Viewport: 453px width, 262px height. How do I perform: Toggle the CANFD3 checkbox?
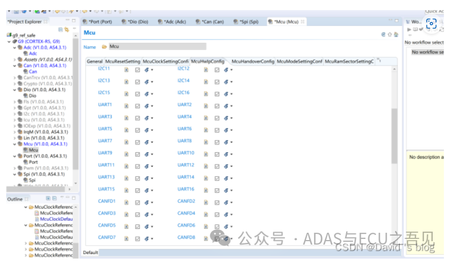pos(138,214)
